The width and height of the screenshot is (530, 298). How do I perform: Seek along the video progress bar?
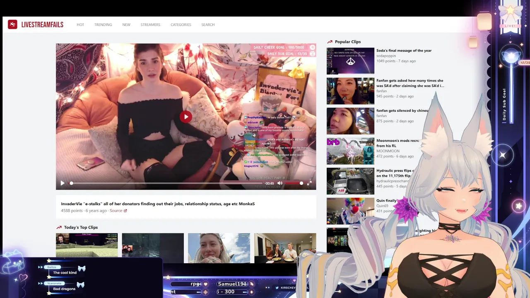pyautogui.click(x=166, y=183)
